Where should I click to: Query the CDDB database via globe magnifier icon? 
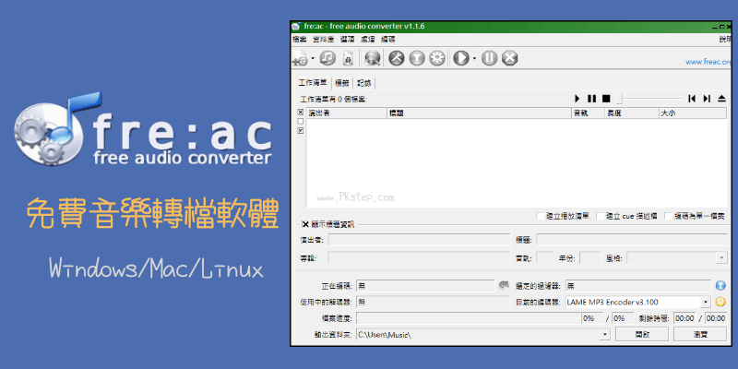tap(373, 58)
